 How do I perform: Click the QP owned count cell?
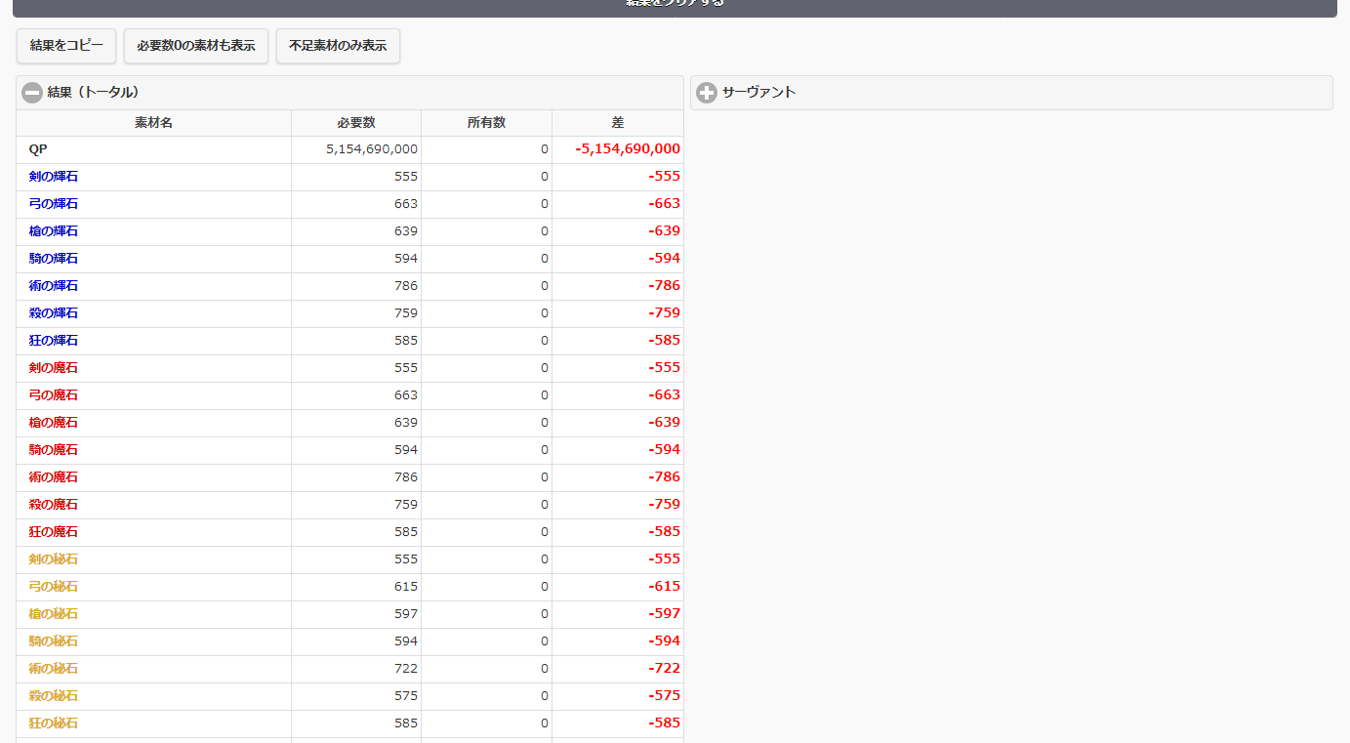(486, 149)
